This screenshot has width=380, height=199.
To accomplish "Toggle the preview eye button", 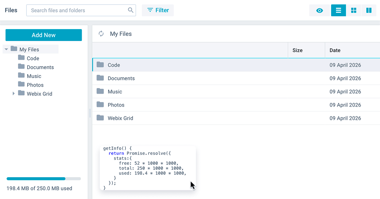I will pos(319,10).
